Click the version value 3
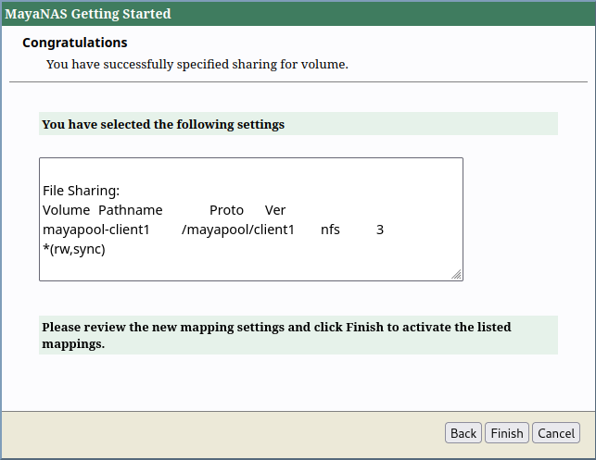The width and height of the screenshot is (596, 460). click(380, 230)
